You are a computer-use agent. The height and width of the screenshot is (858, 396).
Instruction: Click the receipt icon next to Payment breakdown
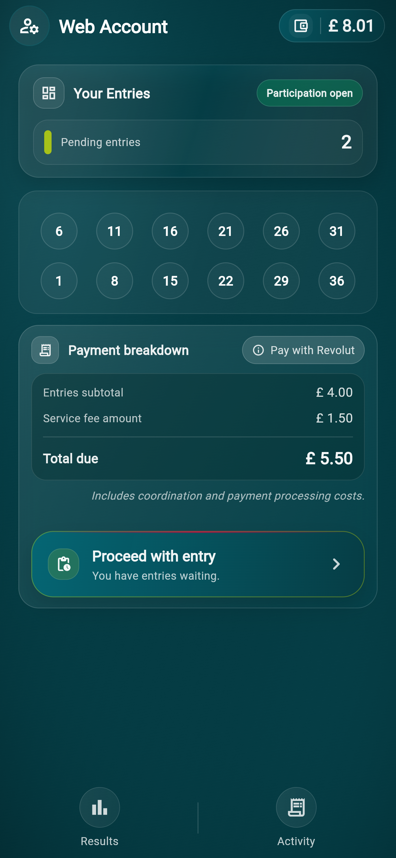(x=45, y=350)
